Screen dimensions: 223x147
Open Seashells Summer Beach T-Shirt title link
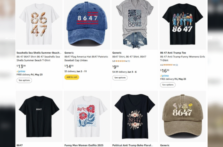(x=39, y=58)
